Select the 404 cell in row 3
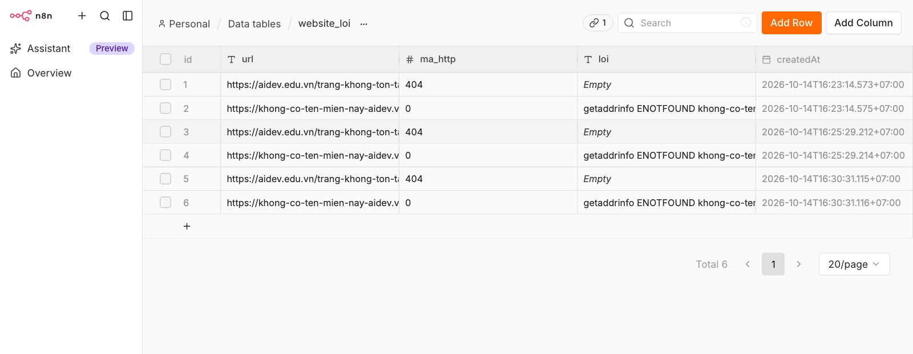 488,131
